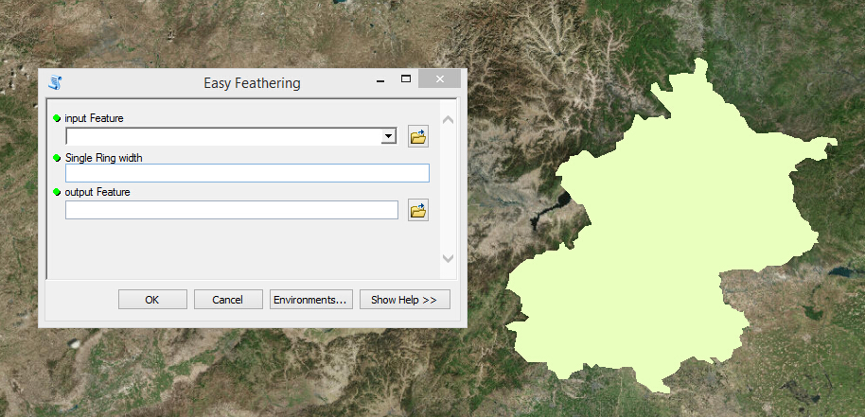Maximize the Easy Feathering dialog
The image size is (865, 417).
[x=406, y=78]
